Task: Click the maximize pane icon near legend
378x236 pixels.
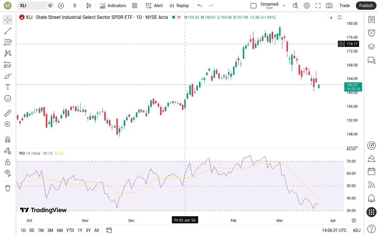Action: coord(339,17)
